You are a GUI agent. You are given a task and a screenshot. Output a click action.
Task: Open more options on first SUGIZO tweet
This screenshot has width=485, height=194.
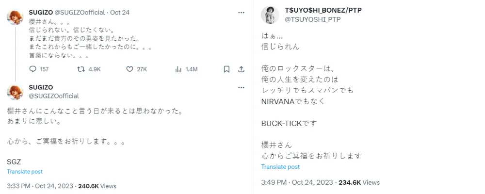click(x=241, y=12)
